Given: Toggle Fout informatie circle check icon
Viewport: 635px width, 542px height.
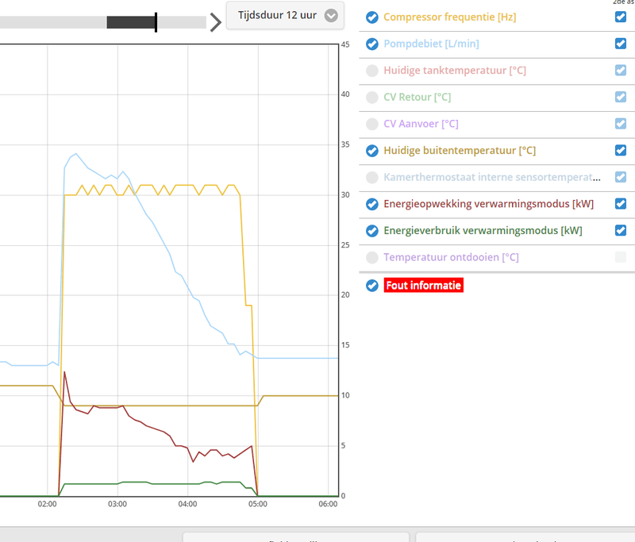Looking at the screenshot, I should point(371,286).
